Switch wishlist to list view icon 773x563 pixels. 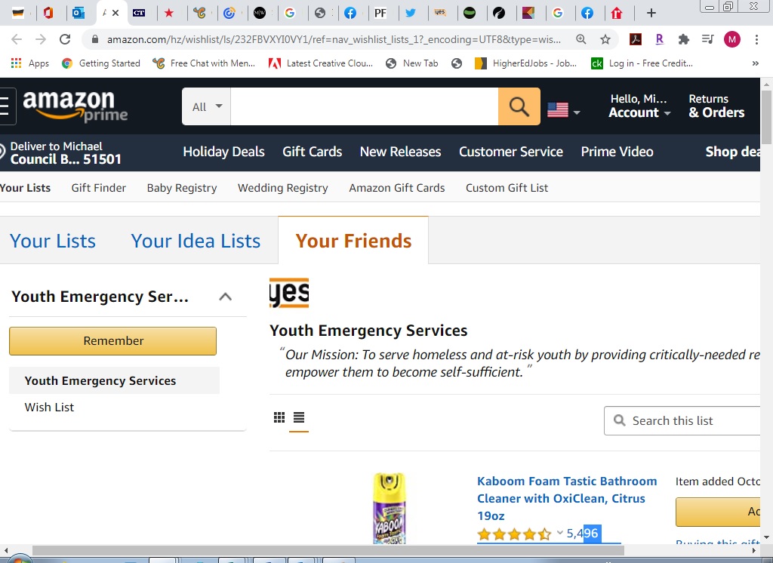coord(299,417)
